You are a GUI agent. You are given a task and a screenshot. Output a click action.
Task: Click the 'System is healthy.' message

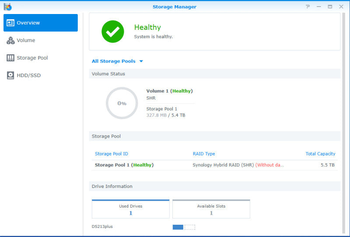[x=154, y=37]
